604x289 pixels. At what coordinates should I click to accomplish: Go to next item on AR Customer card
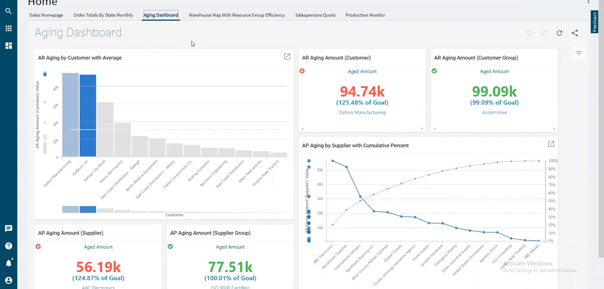pyautogui.click(x=422, y=128)
